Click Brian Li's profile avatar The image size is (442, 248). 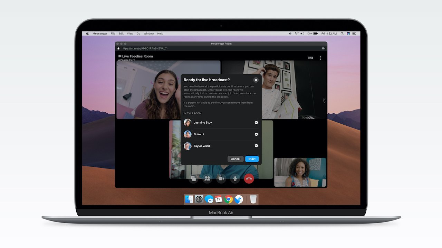click(188, 134)
